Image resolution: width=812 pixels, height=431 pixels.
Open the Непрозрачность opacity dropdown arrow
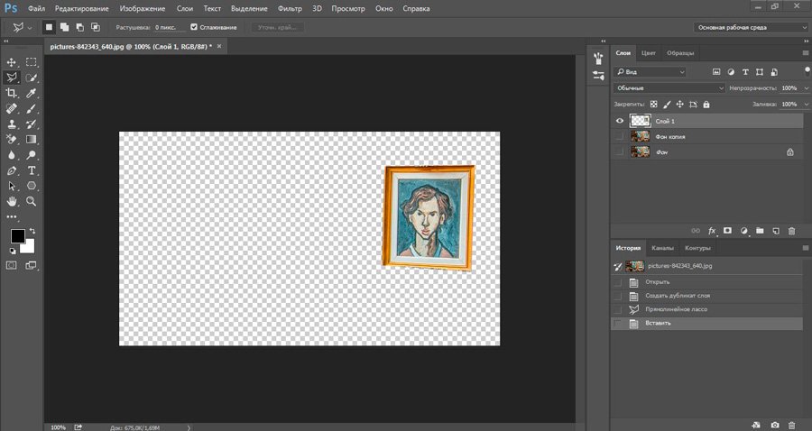point(804,88)
